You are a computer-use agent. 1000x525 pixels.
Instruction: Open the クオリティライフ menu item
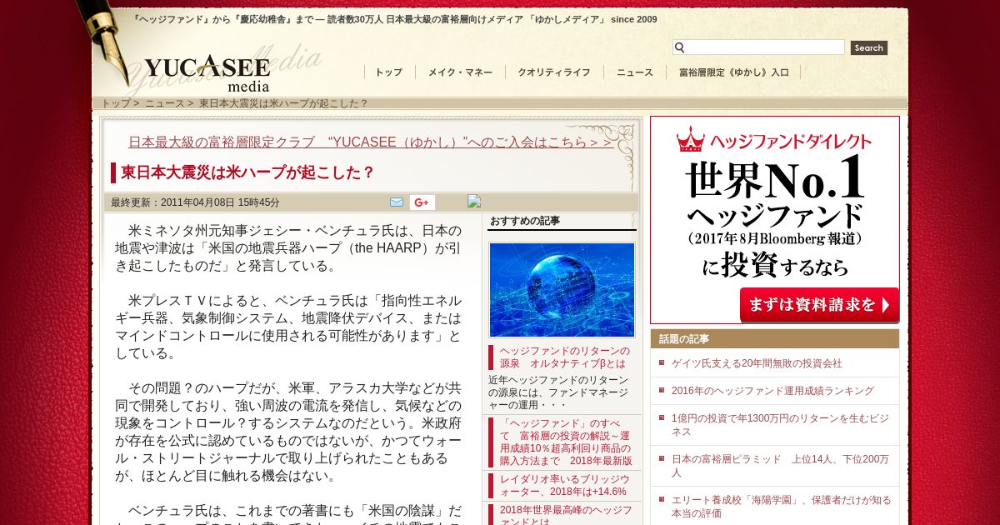point(554,72)
